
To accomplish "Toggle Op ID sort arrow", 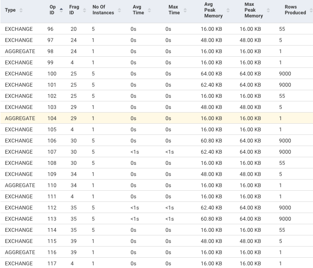I will [x=61, y=10].
